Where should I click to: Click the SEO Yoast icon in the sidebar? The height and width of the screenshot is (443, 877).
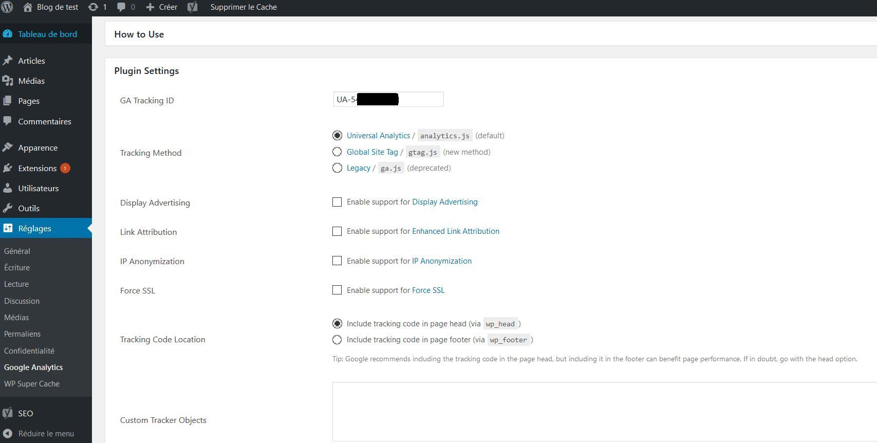8,413
